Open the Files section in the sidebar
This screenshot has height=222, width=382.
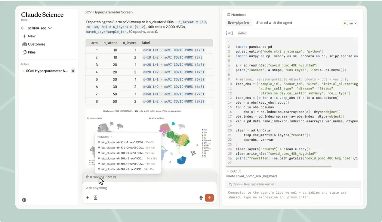[x=29, y=52]
